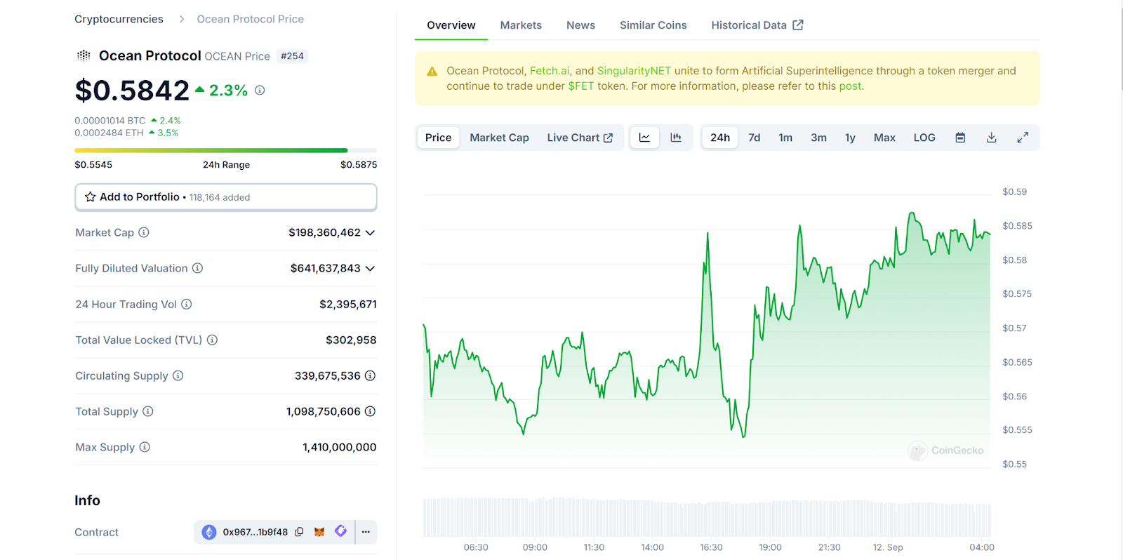Click the 24h Range progress bar
The height and width of the screenshot is (560, 1123).
226,150
